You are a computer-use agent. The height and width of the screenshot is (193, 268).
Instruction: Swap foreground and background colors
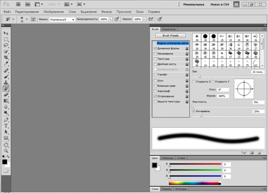8,156
